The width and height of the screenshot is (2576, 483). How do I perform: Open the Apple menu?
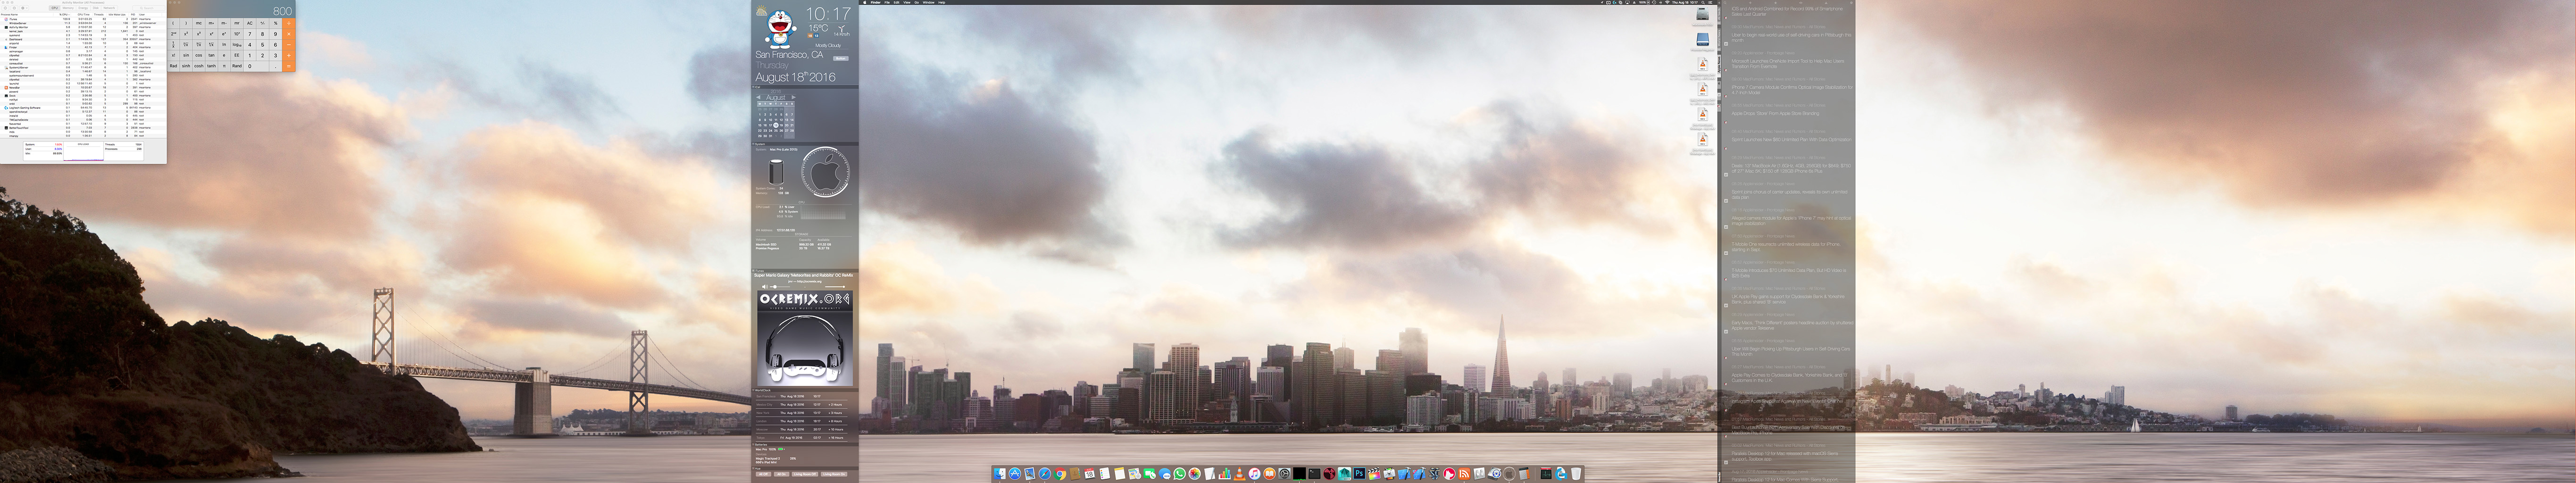(865, 3)
